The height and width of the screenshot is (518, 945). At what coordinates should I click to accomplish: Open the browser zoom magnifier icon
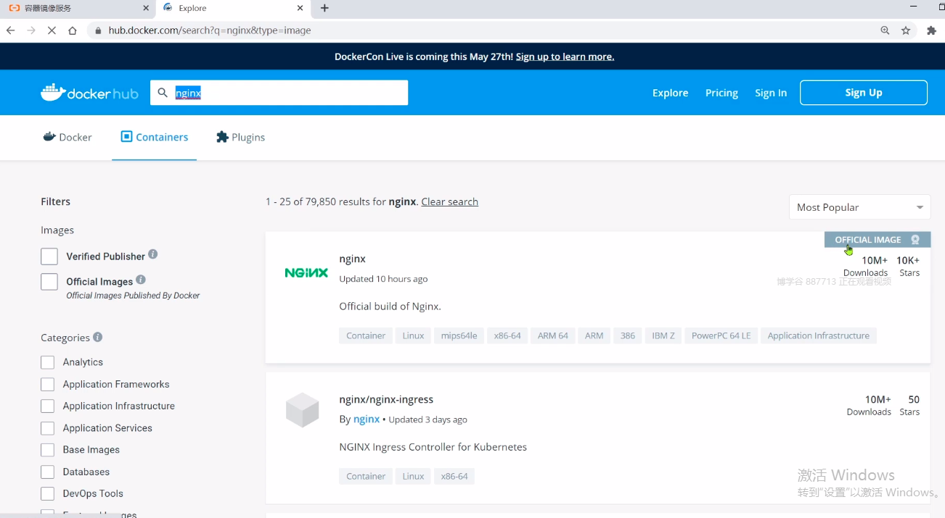(885, 30)
